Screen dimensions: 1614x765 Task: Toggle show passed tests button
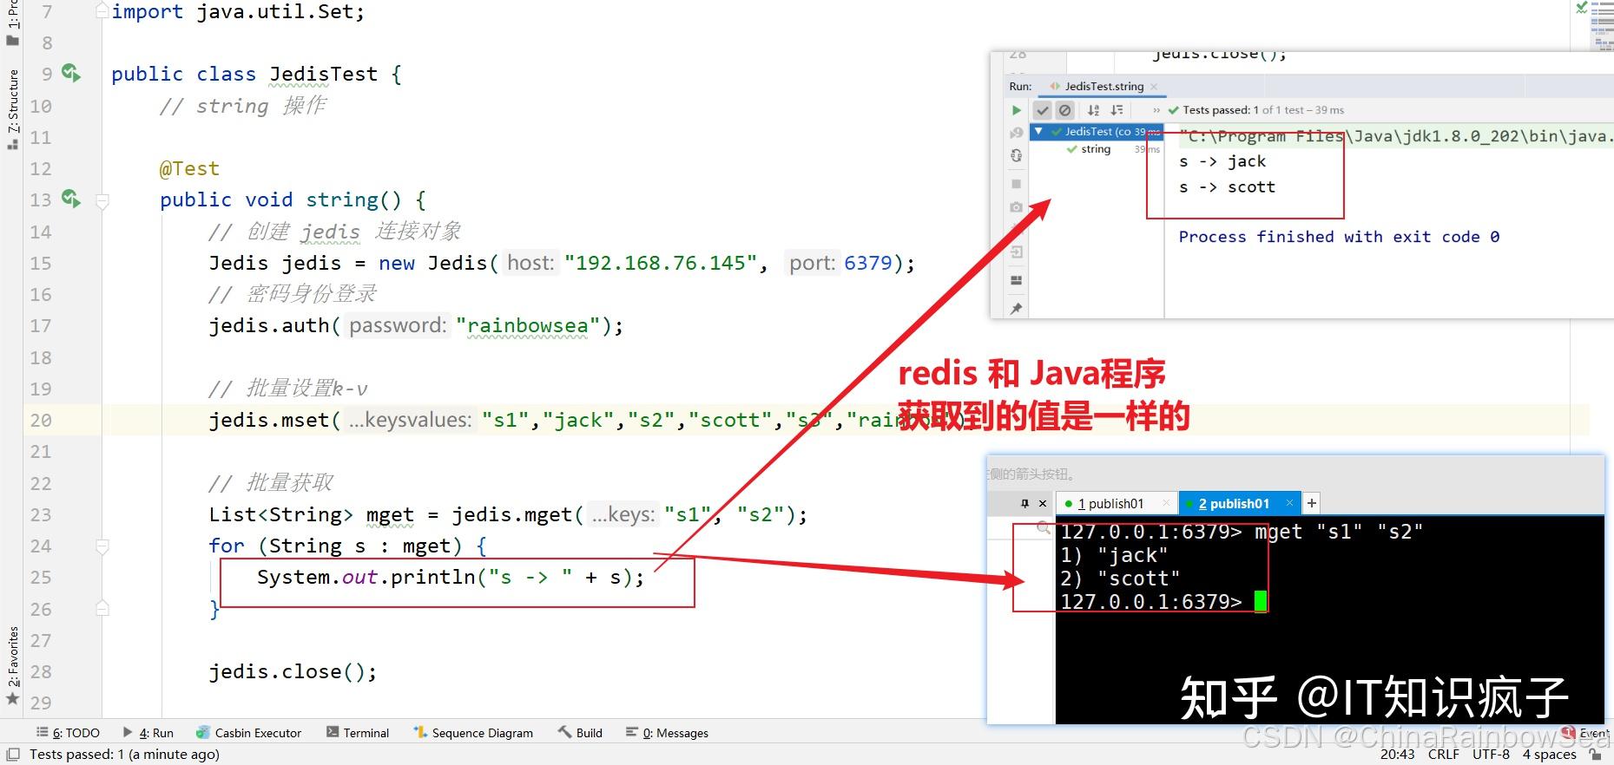pos(1043,110)
